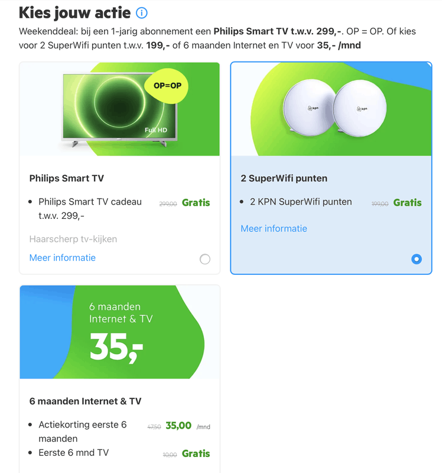Click the Philips Smart TV card title

(67, 178)
